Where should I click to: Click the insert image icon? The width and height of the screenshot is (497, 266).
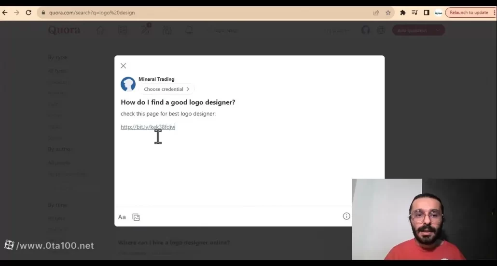pyautogui.click(x=136, y=217)
